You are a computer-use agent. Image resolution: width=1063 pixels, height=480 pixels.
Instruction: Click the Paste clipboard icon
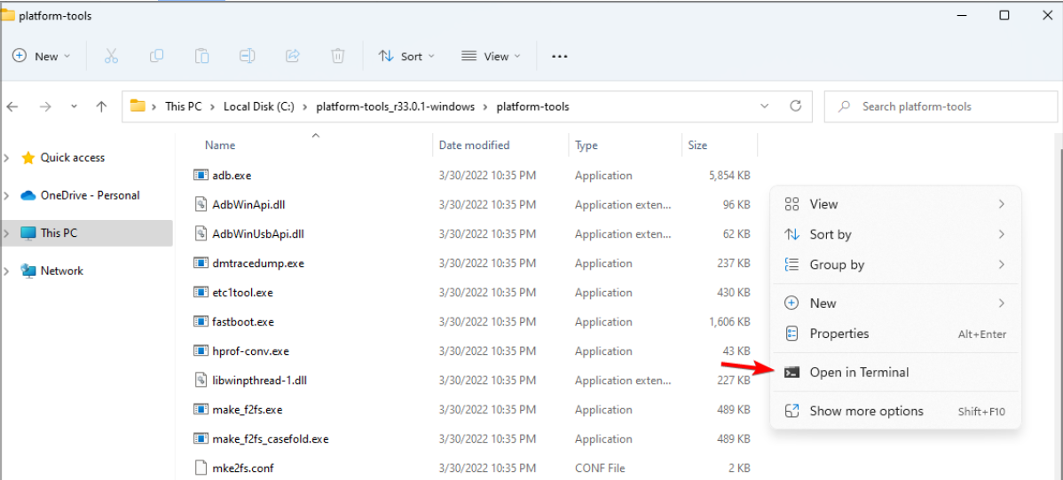202,56
